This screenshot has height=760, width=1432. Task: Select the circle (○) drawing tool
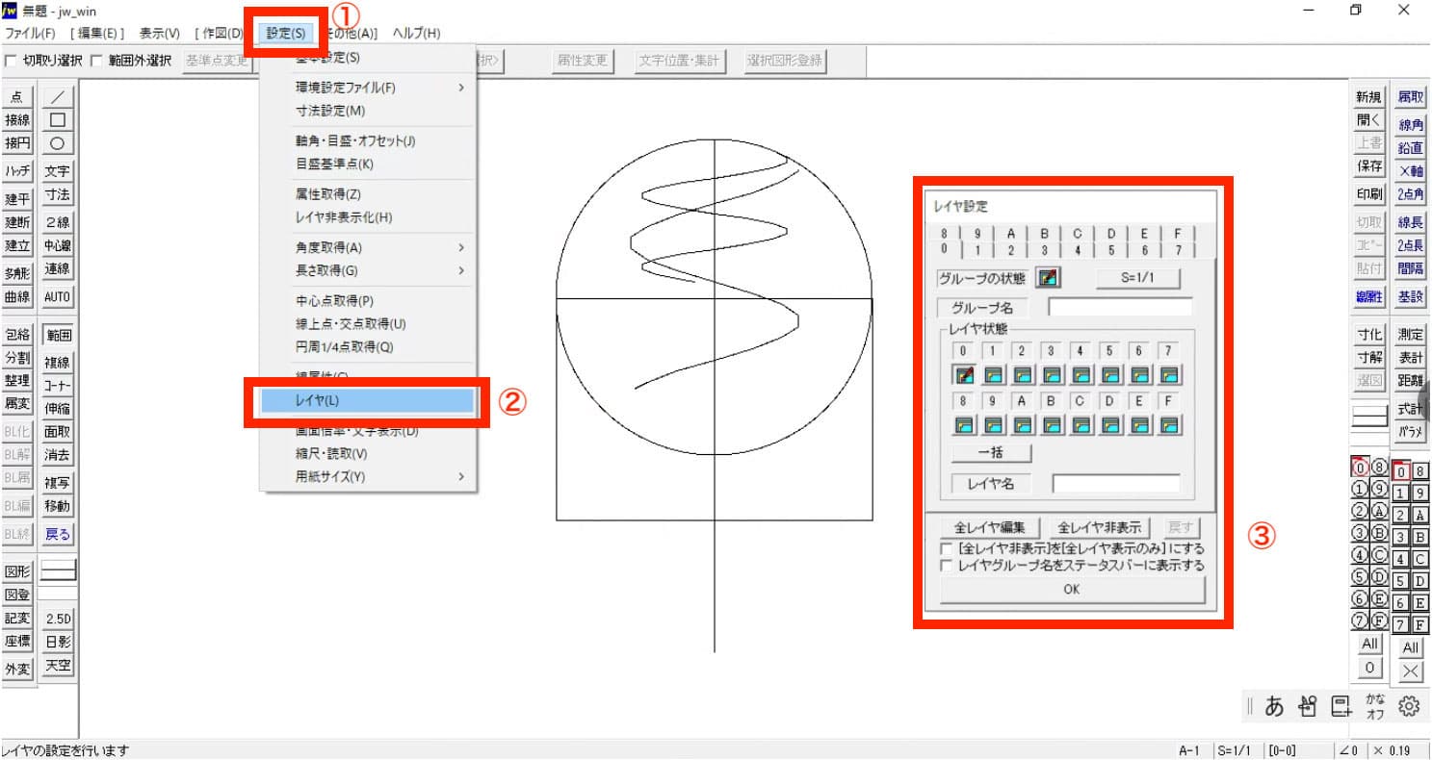pos(58,143)
